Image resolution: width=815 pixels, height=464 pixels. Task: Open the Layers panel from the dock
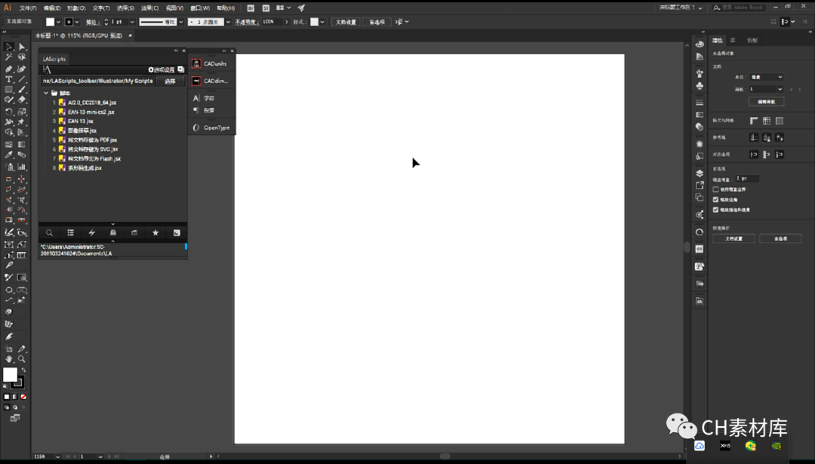point(700,174)
